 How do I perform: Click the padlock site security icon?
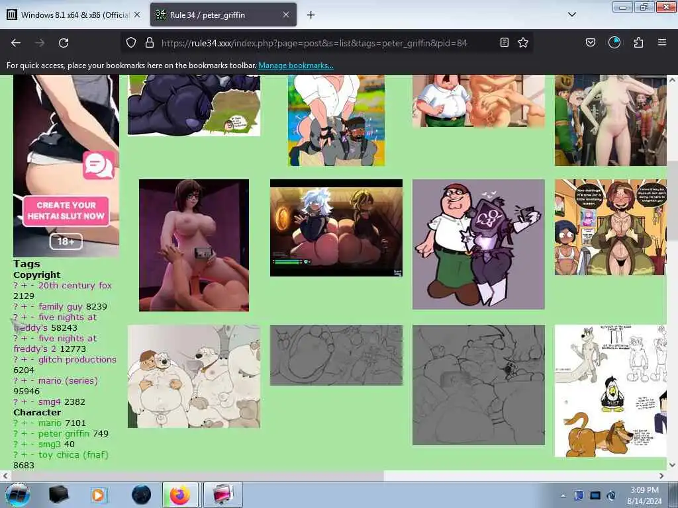click(x=150, y=42)
